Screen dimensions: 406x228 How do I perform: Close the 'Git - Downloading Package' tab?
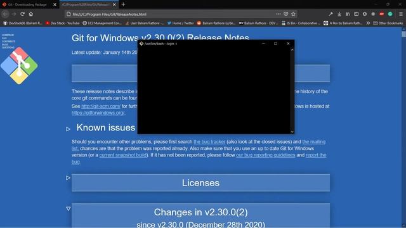tap(55, 4)
